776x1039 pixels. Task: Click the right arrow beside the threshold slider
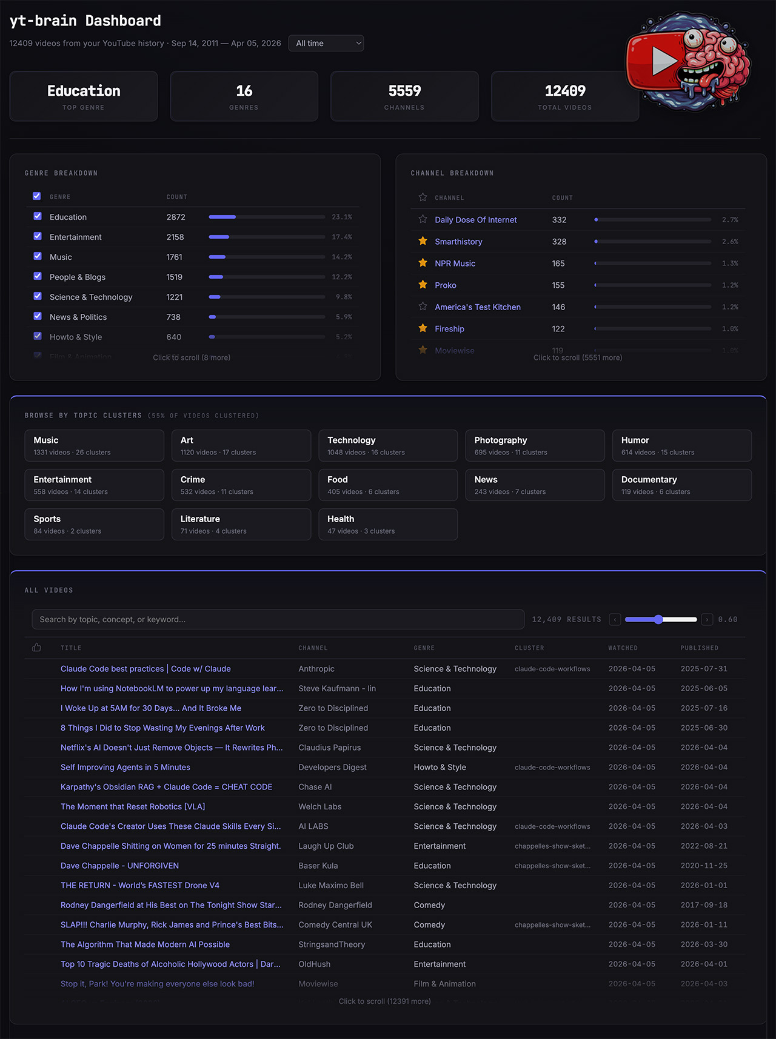[707, 619]
